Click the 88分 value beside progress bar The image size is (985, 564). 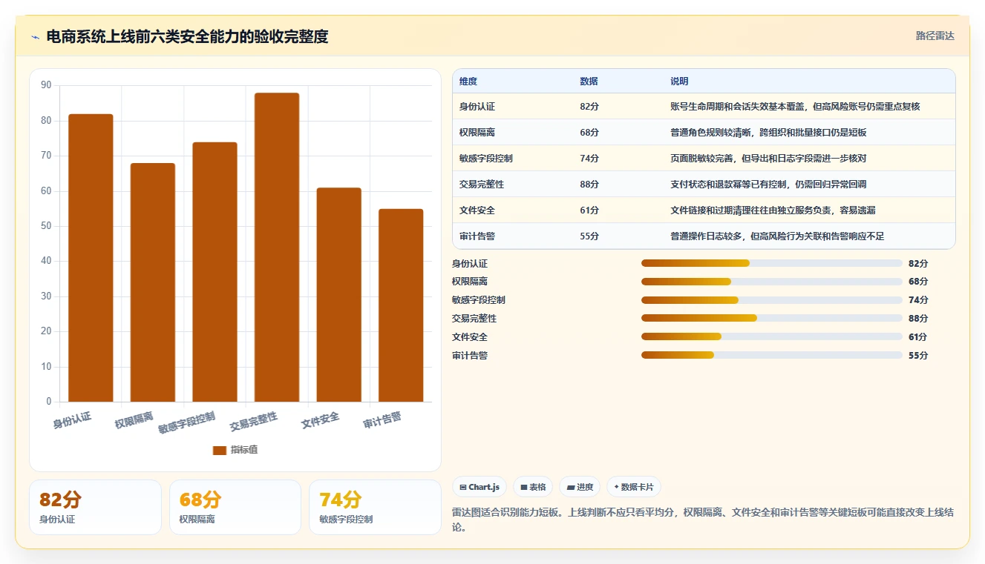[x=918, y=319]
